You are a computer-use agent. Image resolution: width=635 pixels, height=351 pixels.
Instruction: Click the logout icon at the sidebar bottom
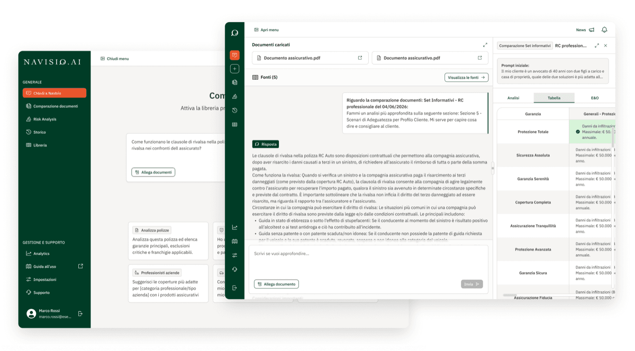point(234,288)
